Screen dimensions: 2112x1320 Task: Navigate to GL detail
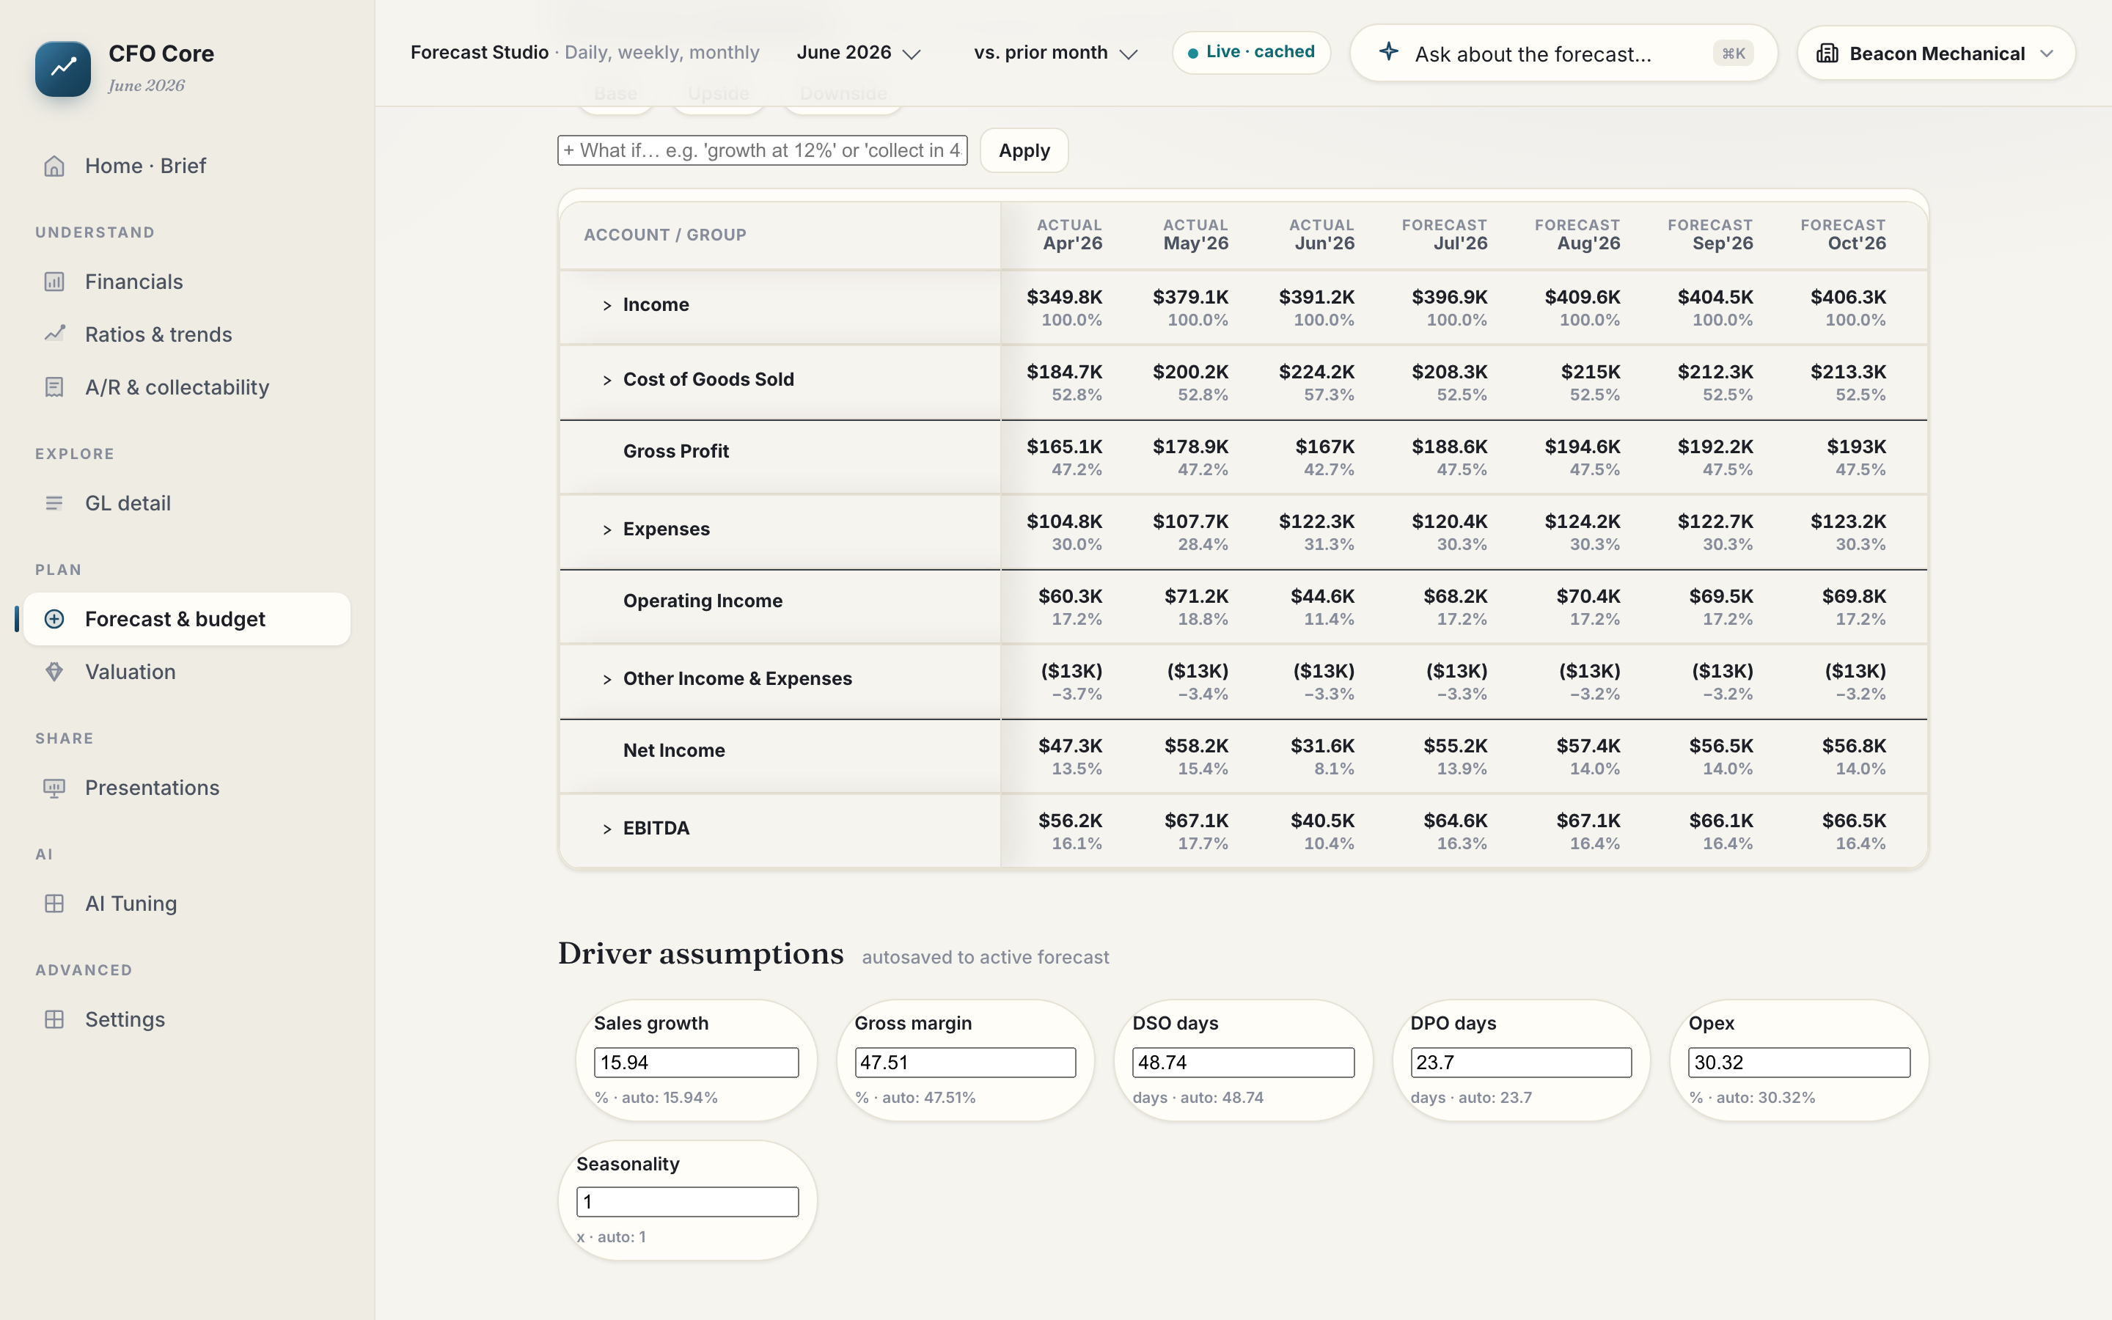click(x=187, y=503)
